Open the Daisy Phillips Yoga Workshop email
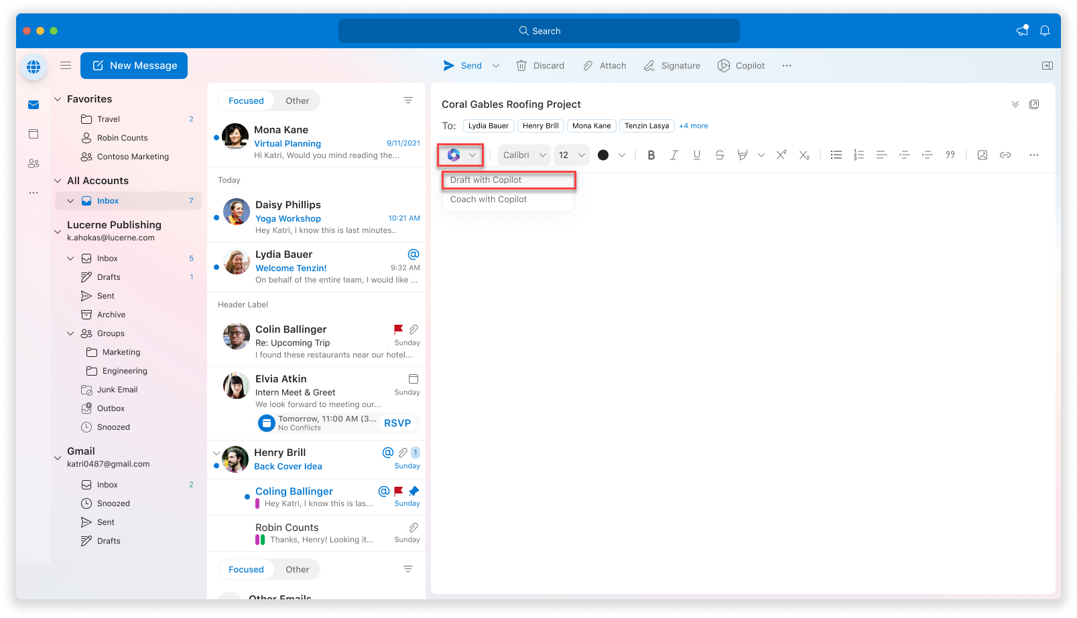 click(316, 217)
